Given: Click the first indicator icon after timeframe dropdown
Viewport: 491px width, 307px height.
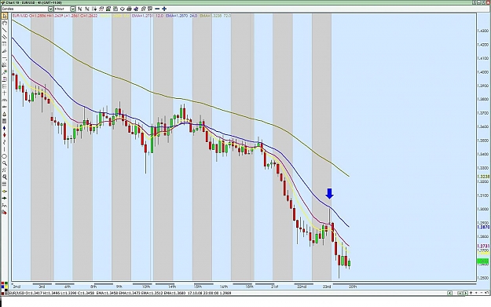Looking at the screenshot, I should [80, 9].
